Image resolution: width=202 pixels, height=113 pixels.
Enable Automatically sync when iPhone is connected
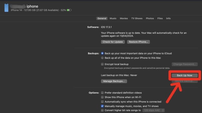point(102,102)
